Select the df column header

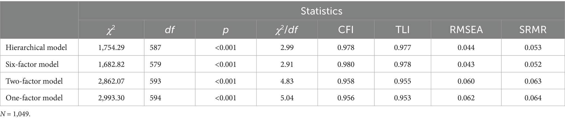(170, 30)
